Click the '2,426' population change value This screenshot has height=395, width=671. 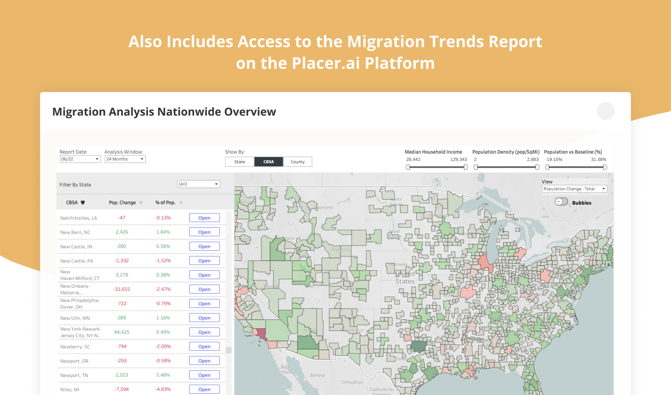pyautogui.click(x=121, y=232)
